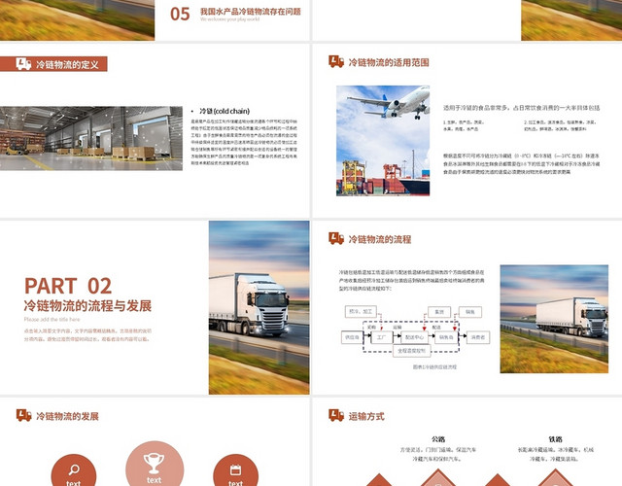Click the Please add the title here placeholder
Image resolution: width=622 pixels, height=486 pixels.
(52, 319)
